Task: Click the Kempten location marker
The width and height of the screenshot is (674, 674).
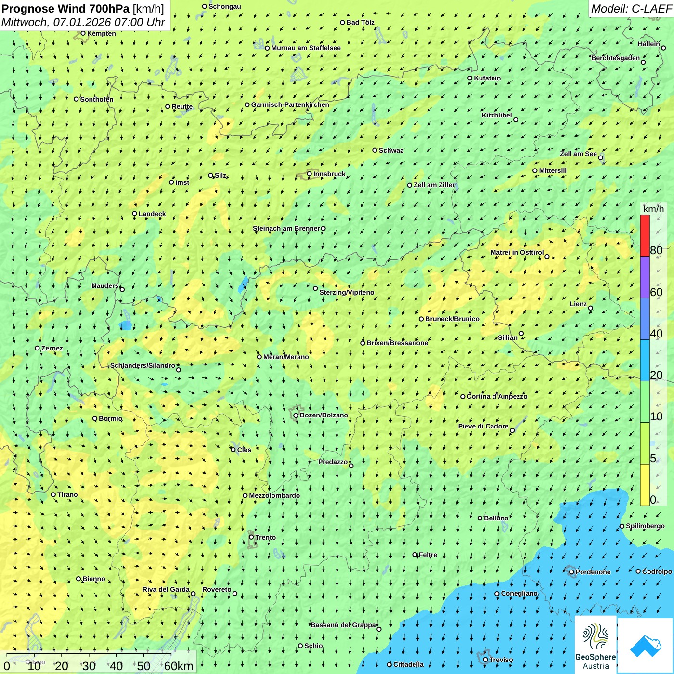Action: [x=83, y=33]
